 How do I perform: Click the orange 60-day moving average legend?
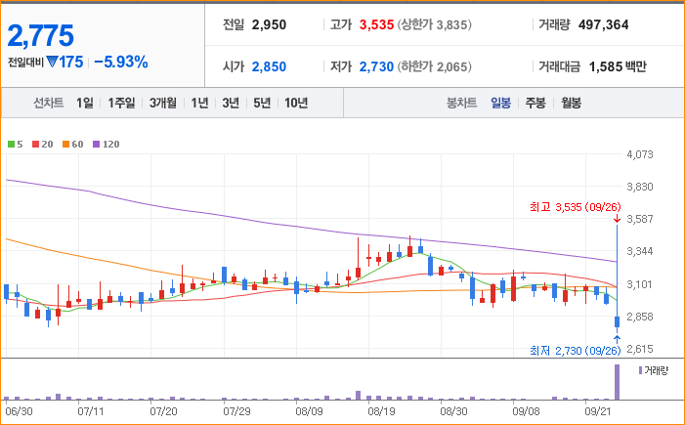click(x=72, y=145)
